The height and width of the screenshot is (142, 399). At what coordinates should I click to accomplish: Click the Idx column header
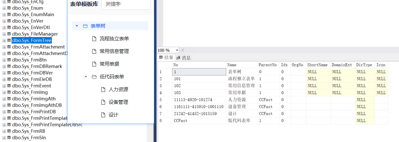[x=285, y=65]
